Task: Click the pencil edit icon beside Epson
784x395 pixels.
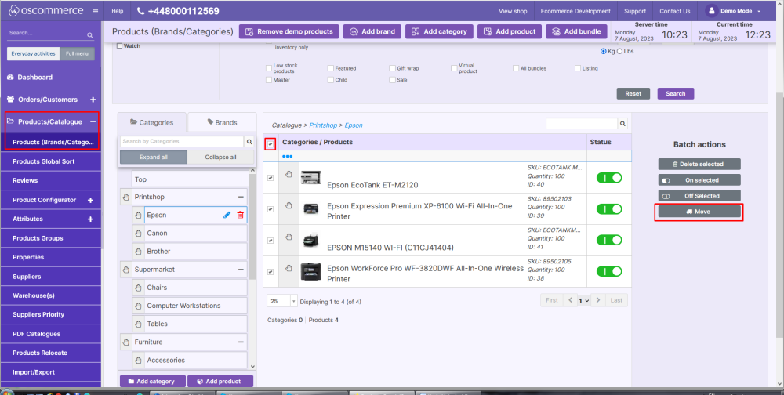Action: [227, 215]
